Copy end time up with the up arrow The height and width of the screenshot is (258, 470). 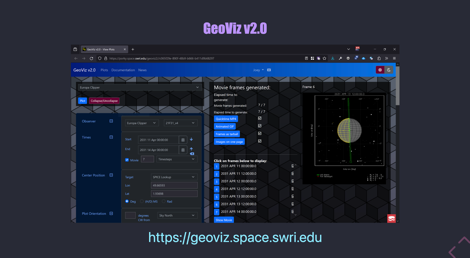coord(191,149)
